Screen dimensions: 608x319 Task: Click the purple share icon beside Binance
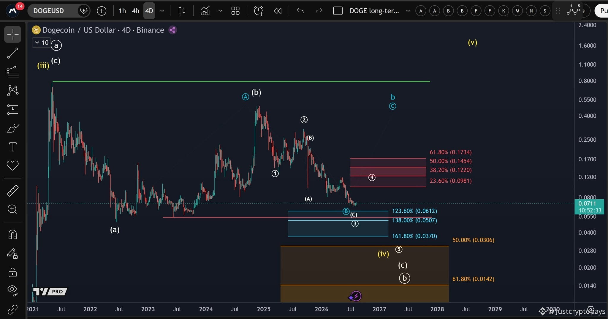[x=172, y=30]
